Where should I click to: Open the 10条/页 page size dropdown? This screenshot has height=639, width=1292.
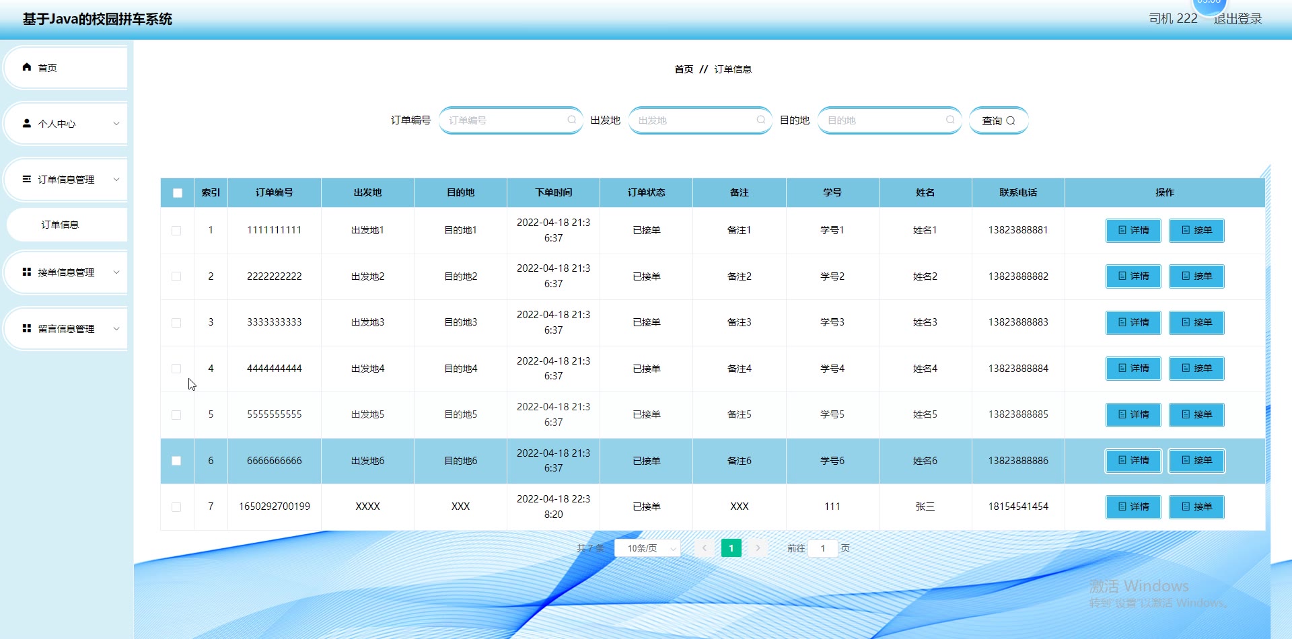coord(647,549)
